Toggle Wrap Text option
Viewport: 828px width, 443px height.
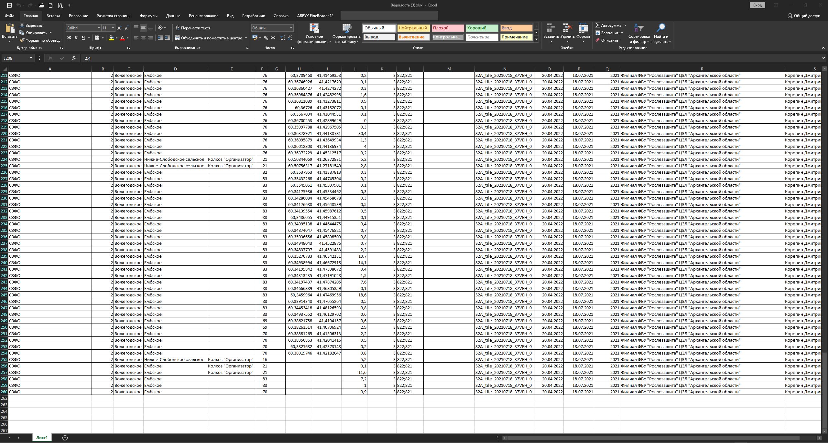(193, 28)
